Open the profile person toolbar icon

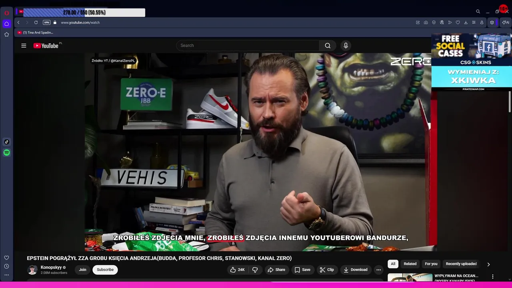[482, 22]
